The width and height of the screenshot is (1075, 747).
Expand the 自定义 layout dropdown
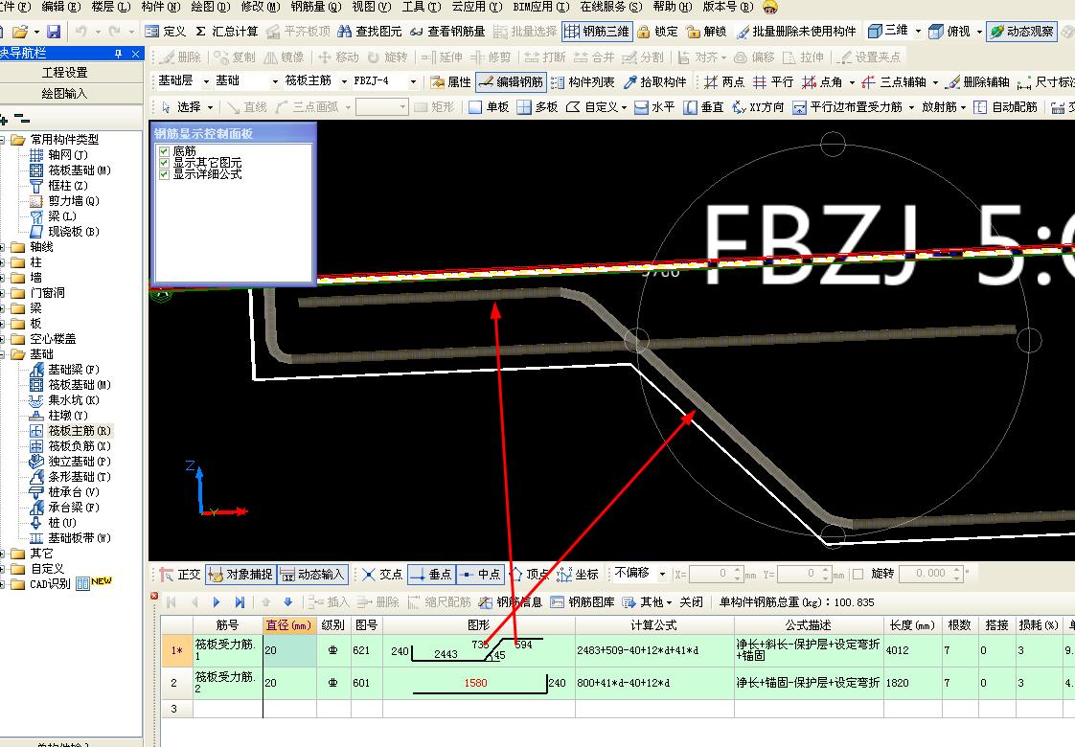click(x=624, y=107)
